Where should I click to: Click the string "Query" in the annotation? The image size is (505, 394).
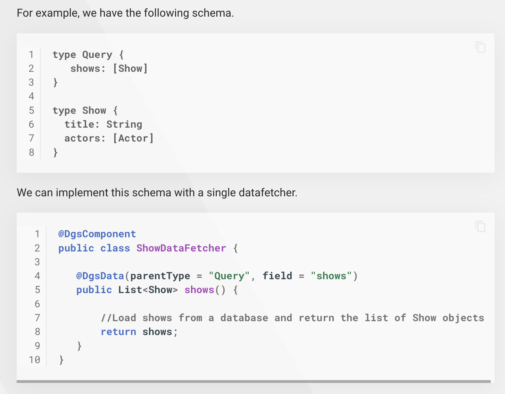(229, 276)
